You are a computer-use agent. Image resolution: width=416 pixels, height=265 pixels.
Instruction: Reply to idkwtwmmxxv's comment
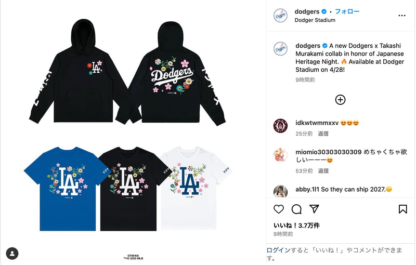323,134
